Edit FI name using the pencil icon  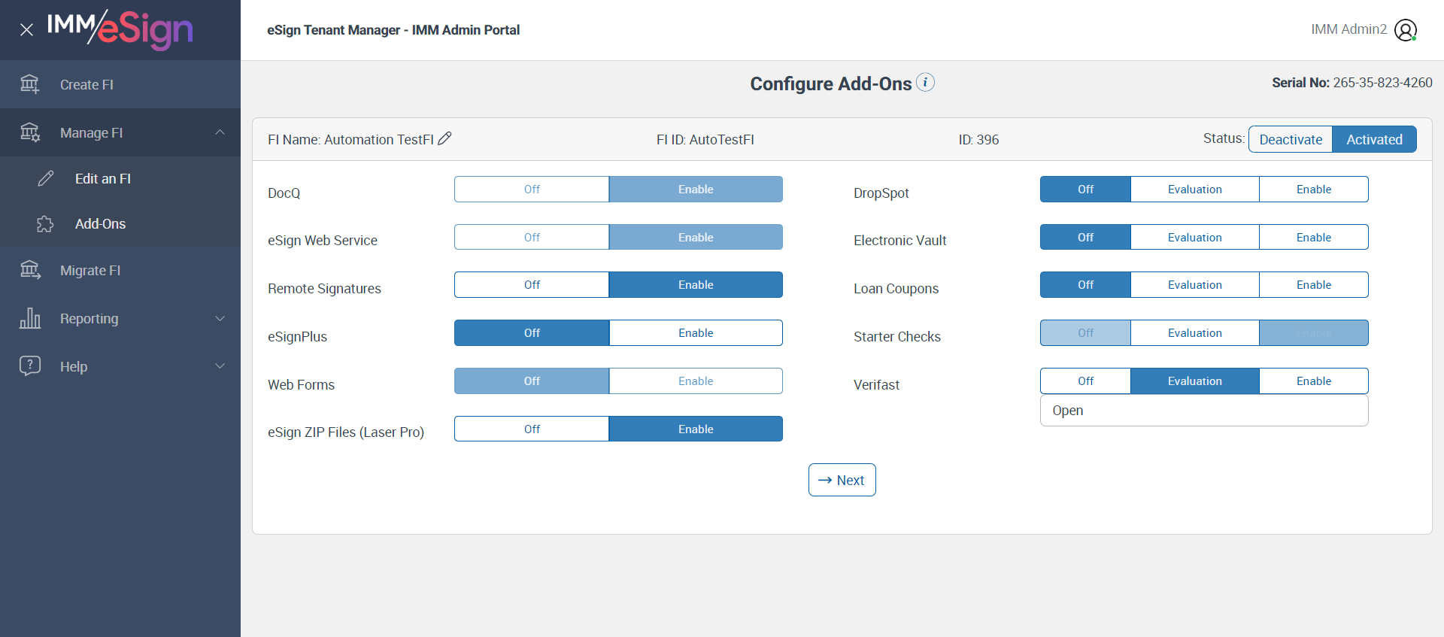tap(445, 138)
